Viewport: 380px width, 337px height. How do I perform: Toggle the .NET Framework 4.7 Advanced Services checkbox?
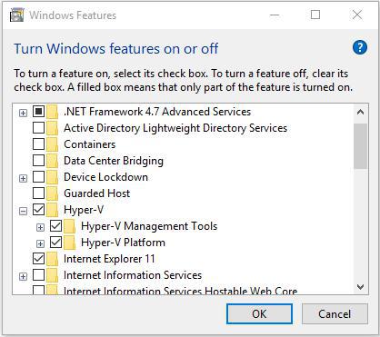[x=38, y=112]
